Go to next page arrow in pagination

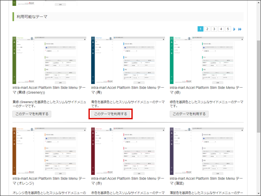[234, 29]
